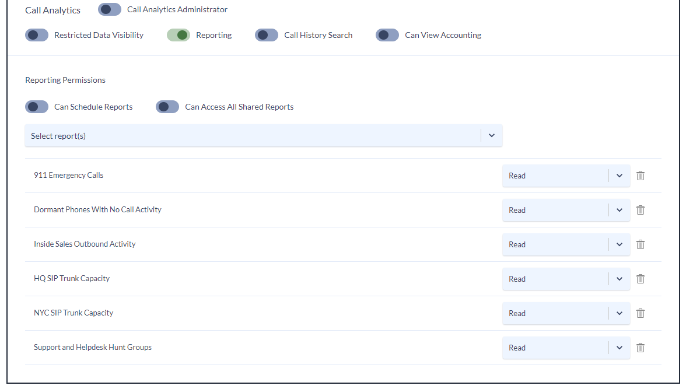Click the Call Analytics section title
The image size is (686, 389).
pos(53,10)
